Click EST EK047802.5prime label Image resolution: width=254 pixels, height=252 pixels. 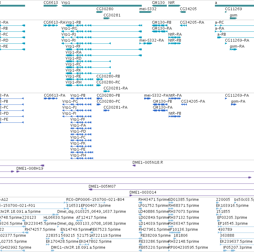(95, 242)
